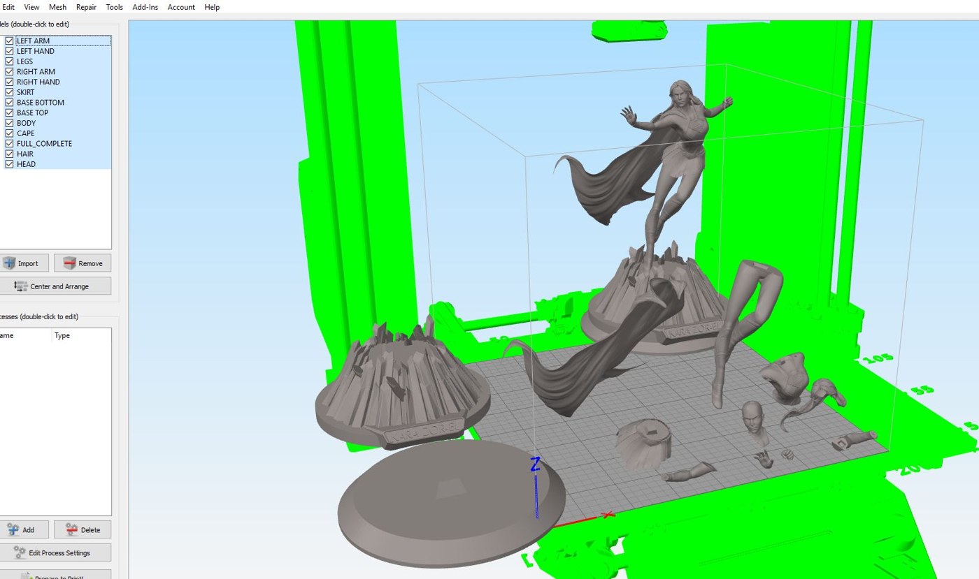Open the Account menu

181,7
